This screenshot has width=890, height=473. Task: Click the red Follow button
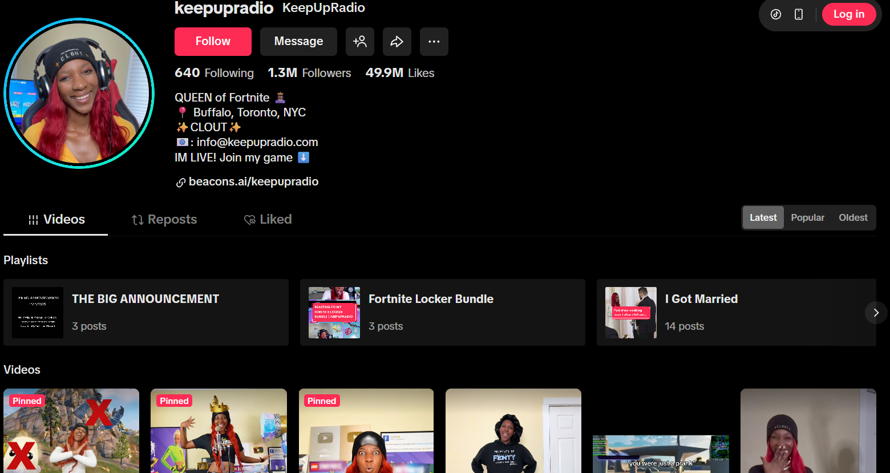(213, 42)
